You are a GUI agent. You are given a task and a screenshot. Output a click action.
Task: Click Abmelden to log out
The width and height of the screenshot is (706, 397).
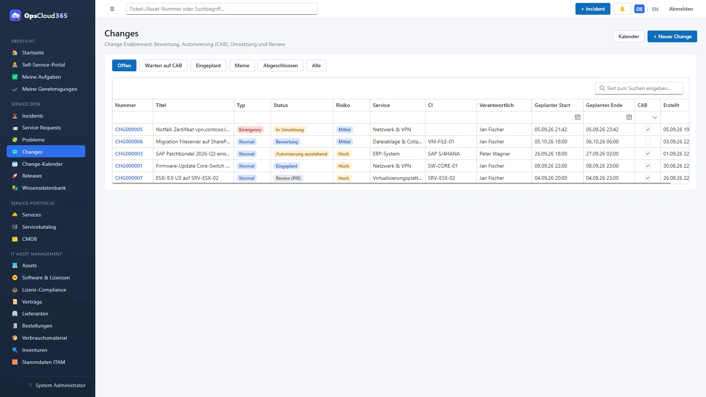point(681,9)
